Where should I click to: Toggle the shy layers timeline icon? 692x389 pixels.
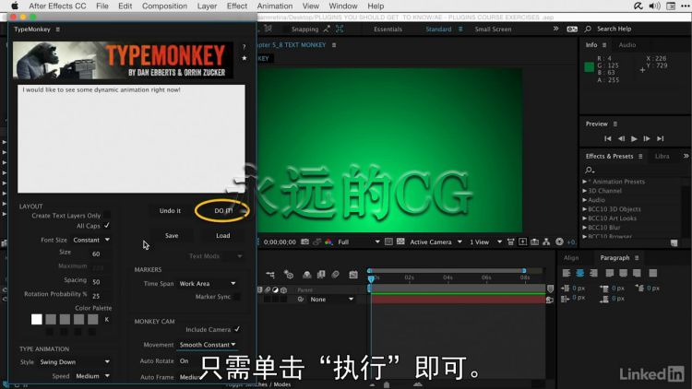[307, 275]
